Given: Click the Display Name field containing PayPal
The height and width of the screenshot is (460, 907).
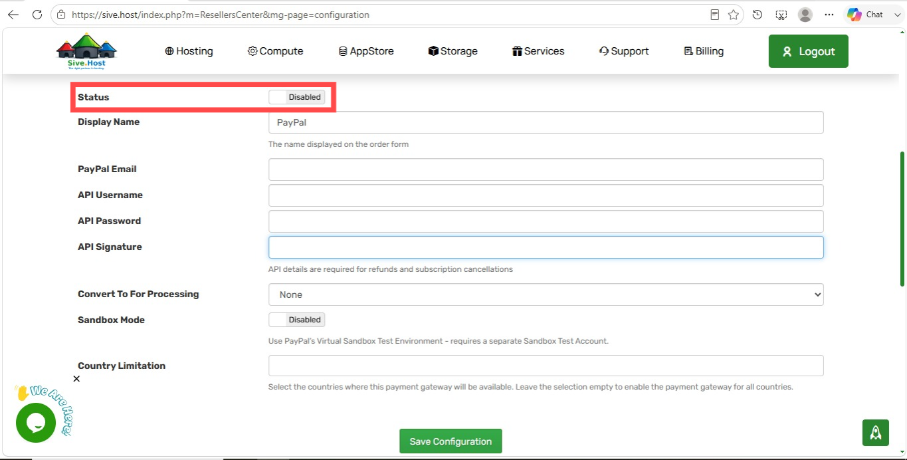Looking at the screenshot, I should (x=546, y=122).
